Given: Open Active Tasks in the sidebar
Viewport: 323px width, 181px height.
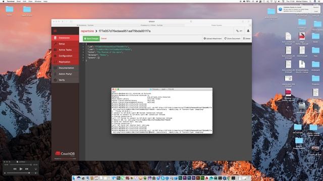Looking at the screenshot, I should click(x=65, y=50).
